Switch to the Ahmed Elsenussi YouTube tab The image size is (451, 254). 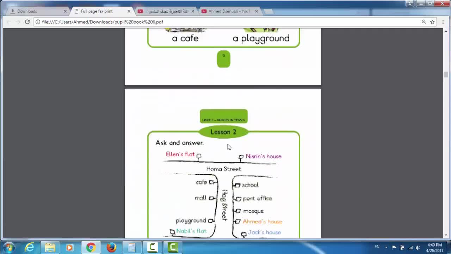click(228, 11)
